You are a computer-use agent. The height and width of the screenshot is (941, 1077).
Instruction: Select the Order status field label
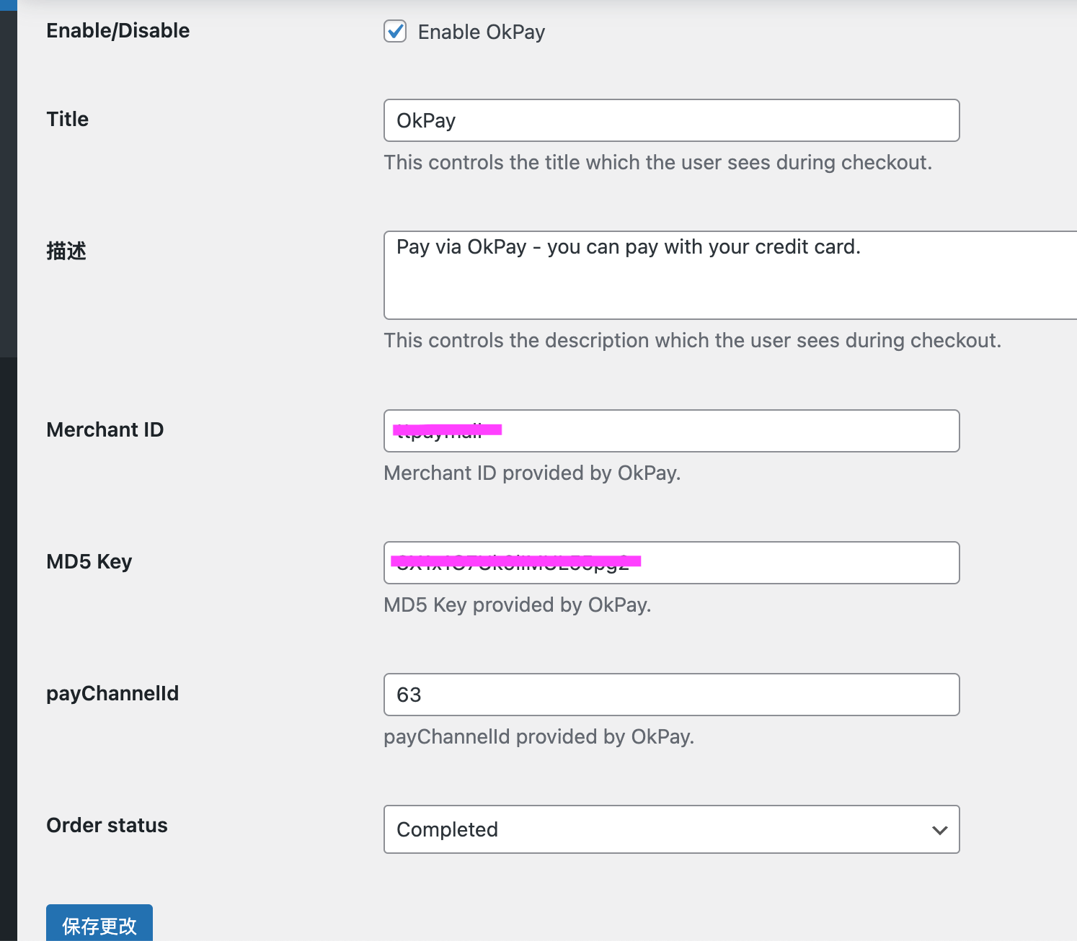pos(107,825)
